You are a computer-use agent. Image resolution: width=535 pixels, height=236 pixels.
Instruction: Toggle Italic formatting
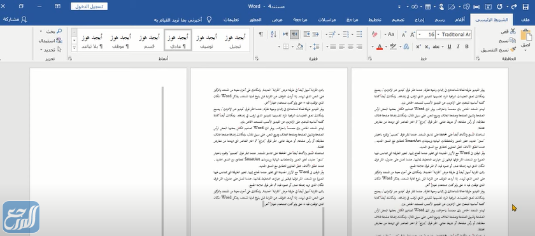click(458, 46)
